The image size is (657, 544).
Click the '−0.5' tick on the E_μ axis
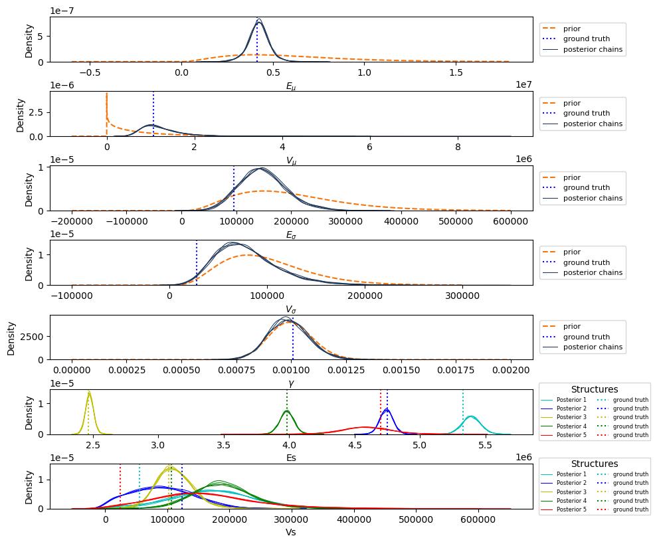[90, 72]
